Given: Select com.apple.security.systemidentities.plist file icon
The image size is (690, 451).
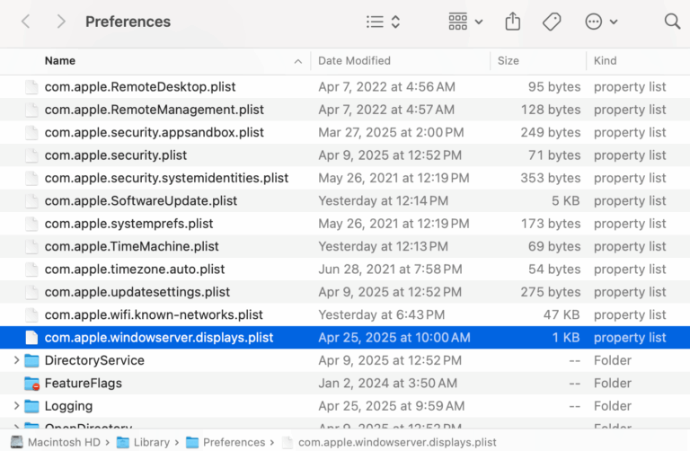Looking at the screenshot, I should point(31,178).
